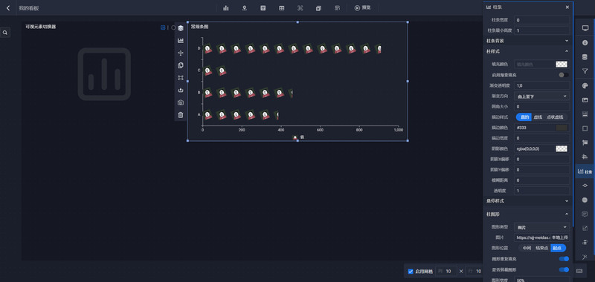Image resolution: width=595 pixels, height=282 pixels.
Task: Select 虚线 border style option
Action: click(x=538, y=117)
